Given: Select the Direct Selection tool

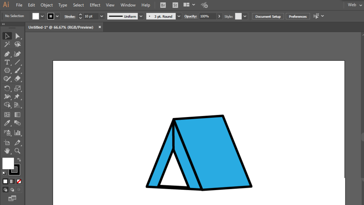Looking at the screenshot, I should click(17, 36).
